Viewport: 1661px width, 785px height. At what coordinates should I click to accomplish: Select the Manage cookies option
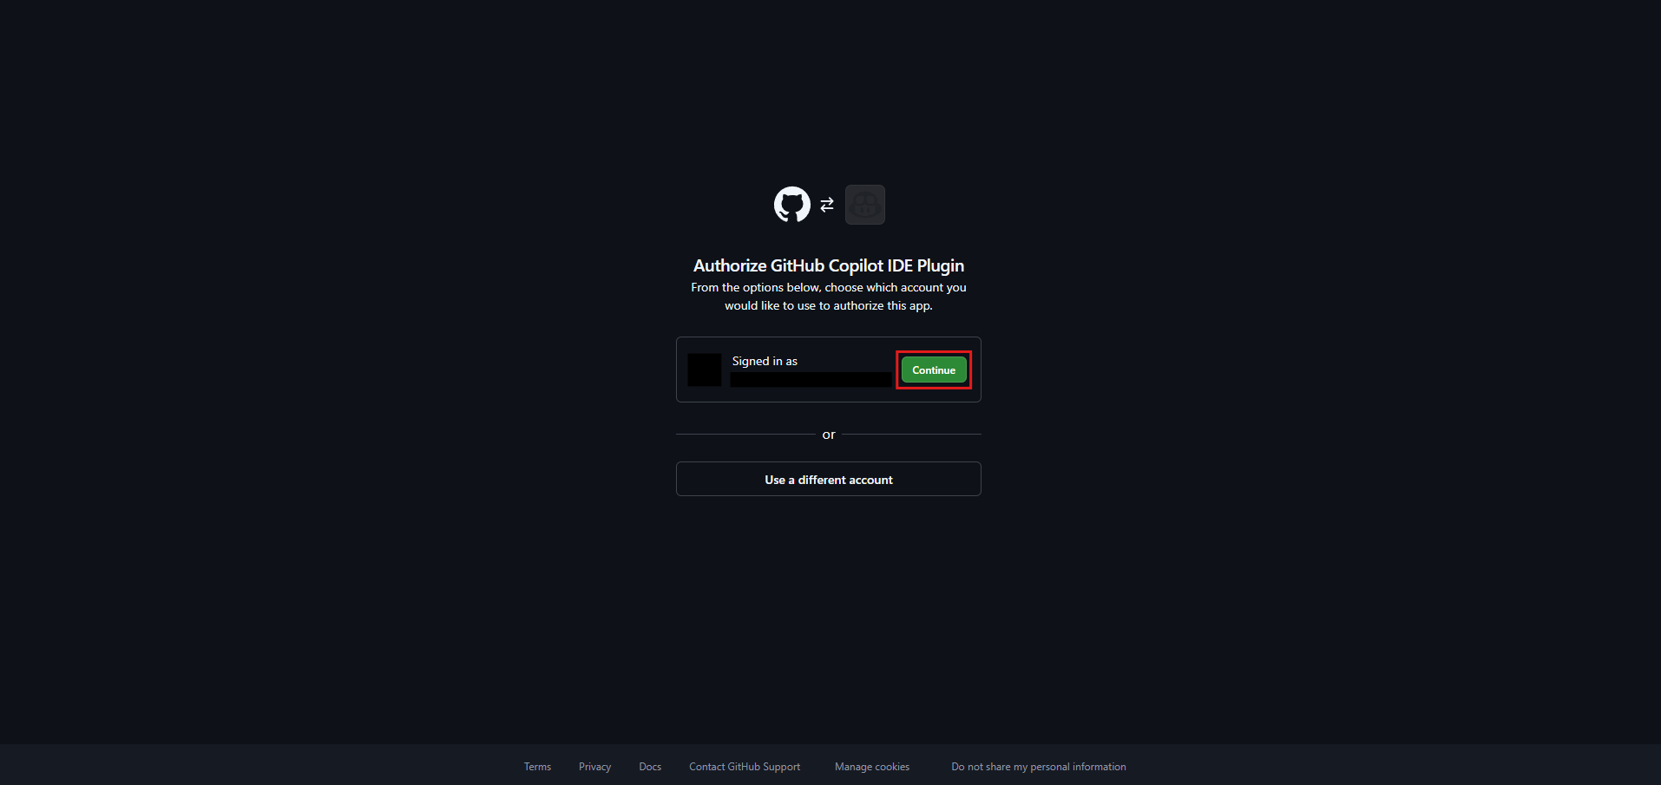coord(871,767)
